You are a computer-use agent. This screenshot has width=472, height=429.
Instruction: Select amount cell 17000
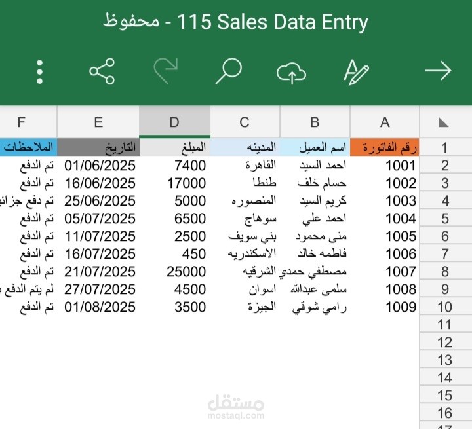[x=174, y=183]
